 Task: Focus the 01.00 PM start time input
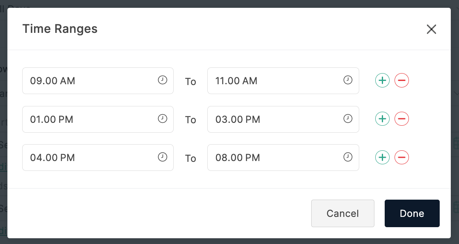[90, 119]
